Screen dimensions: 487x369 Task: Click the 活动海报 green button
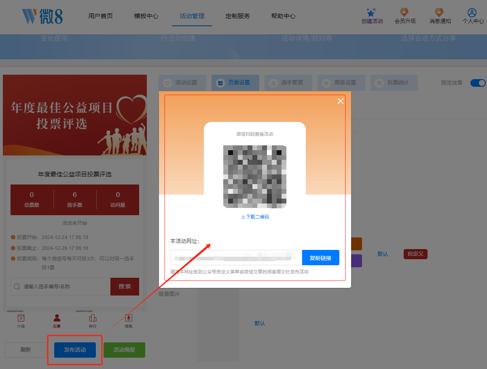[124, 350]
